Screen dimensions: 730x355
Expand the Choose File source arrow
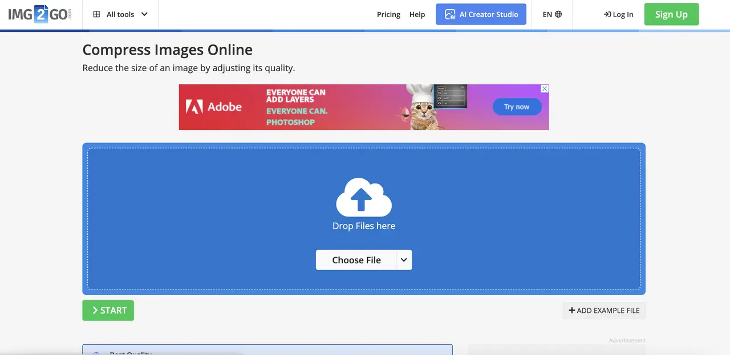coord(404,260)
